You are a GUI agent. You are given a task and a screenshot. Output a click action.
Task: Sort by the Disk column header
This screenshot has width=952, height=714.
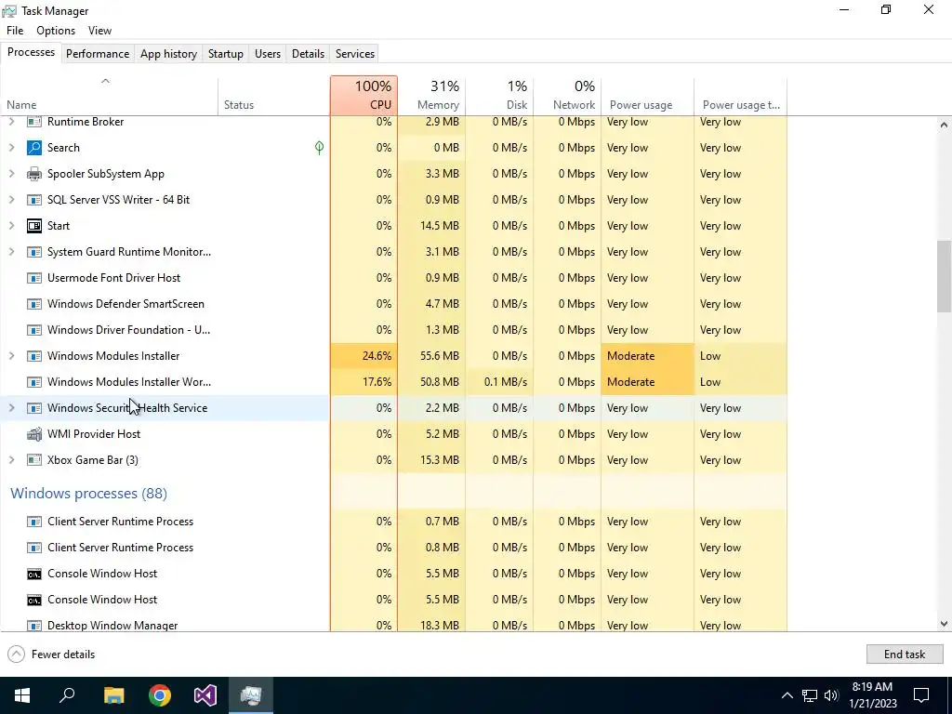tap(499, 96)
